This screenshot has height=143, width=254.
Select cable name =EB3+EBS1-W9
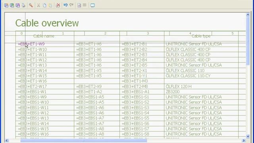pyautogui.click(x=32, y=97)
